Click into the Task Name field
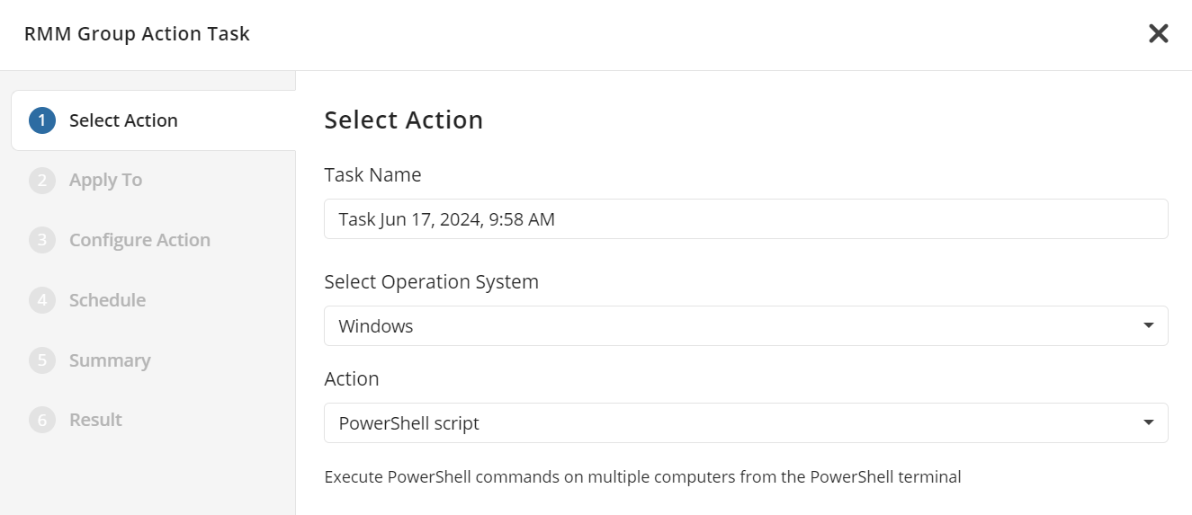 (x=745, y=219)
